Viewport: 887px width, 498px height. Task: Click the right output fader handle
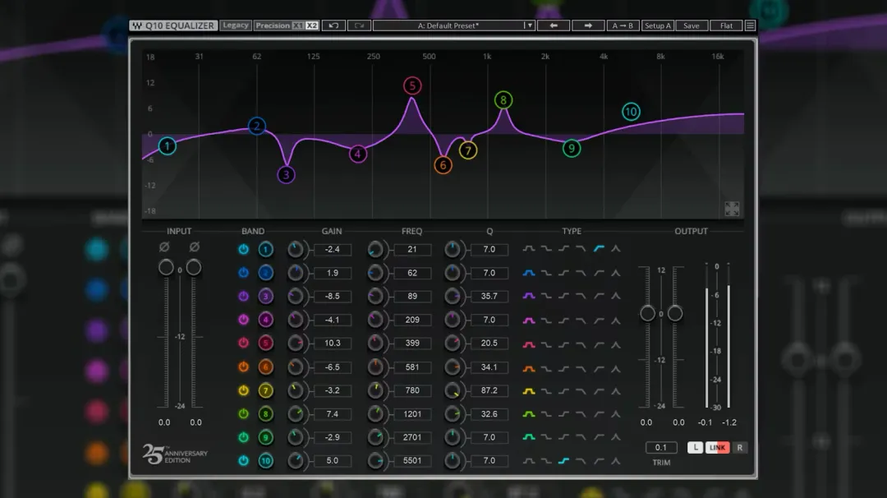(675, 313)
